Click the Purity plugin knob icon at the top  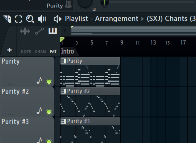tap(68, 4)
